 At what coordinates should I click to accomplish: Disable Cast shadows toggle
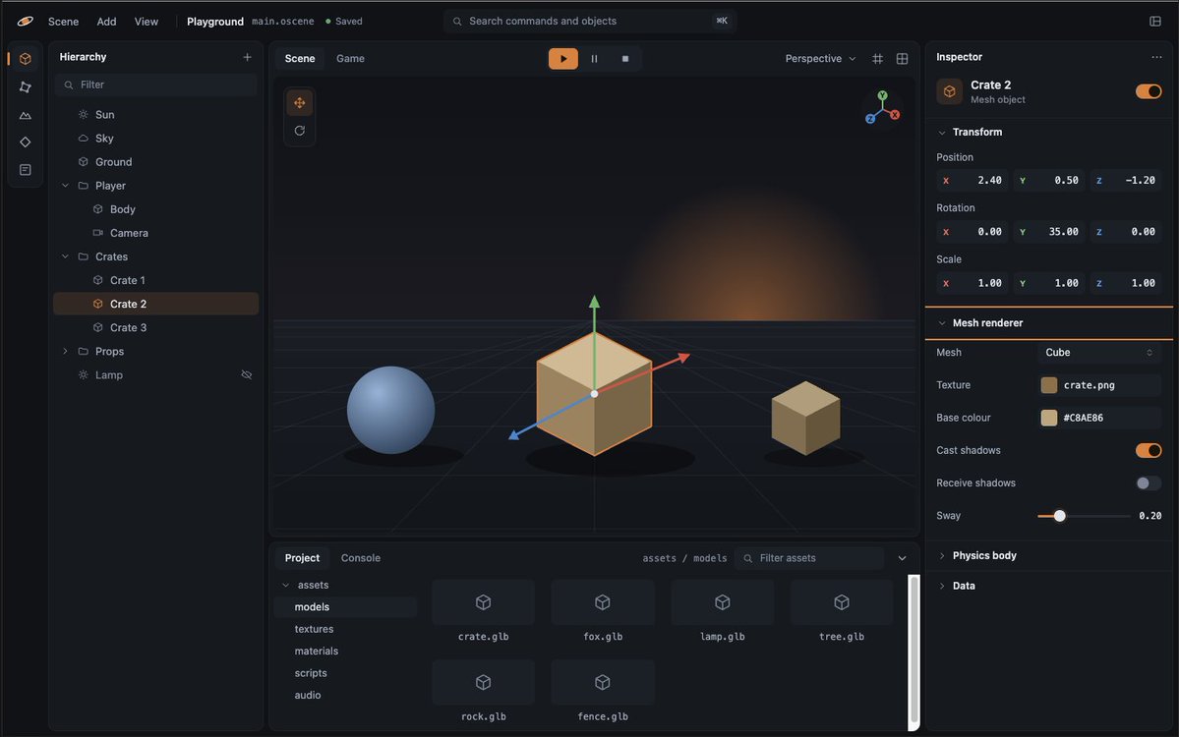click(x=1149, y=451)
